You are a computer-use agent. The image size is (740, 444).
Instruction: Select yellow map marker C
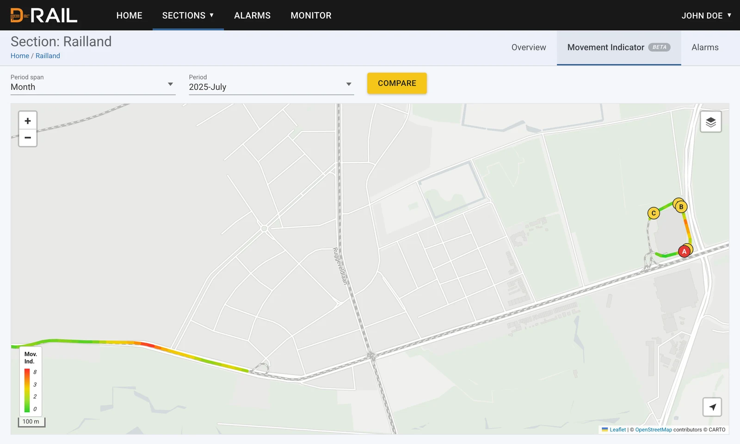(654, 213)
